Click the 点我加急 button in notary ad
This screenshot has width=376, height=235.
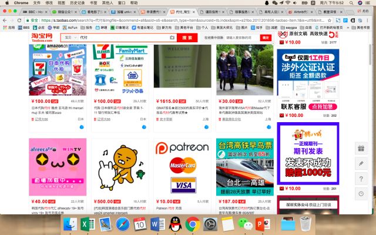click(x=323, y=107)
